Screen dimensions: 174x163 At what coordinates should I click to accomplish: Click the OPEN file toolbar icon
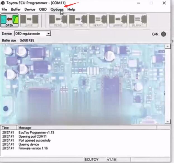(x=10, y=20)
